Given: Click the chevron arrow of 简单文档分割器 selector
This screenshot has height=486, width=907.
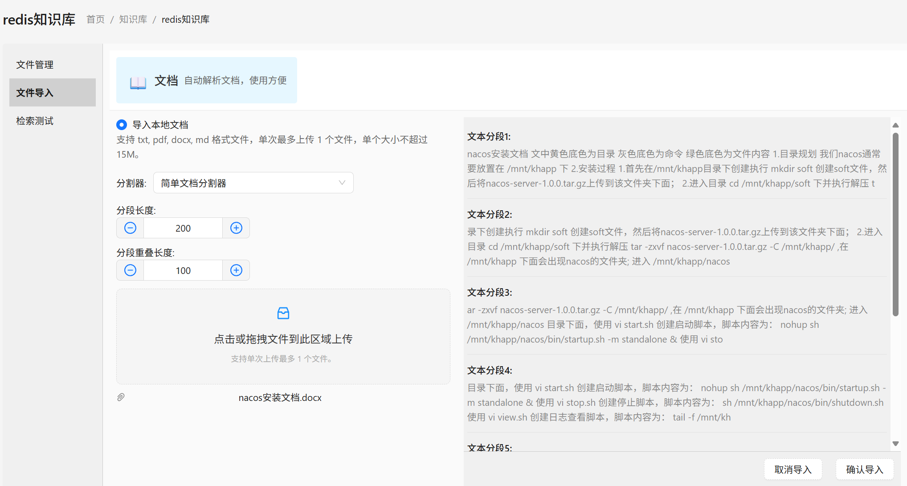Looking at the screenshot, I should pyautogui.click(x=342, y=183).
